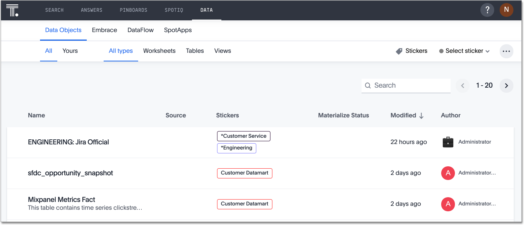
Task: Click Customer Datamart sticker on sfdc_opportunity_snapshot
Action: coord(245,173)
